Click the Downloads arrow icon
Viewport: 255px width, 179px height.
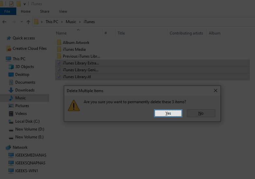[11, 90]
